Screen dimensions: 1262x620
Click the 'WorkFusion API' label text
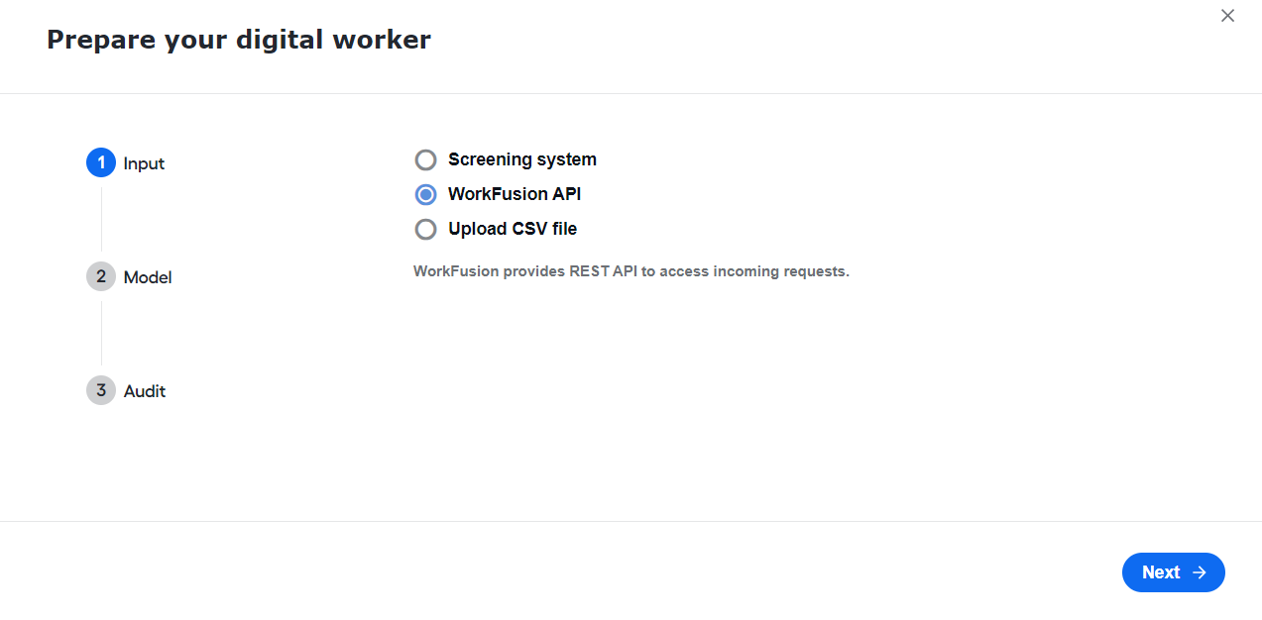pos(515,194)
